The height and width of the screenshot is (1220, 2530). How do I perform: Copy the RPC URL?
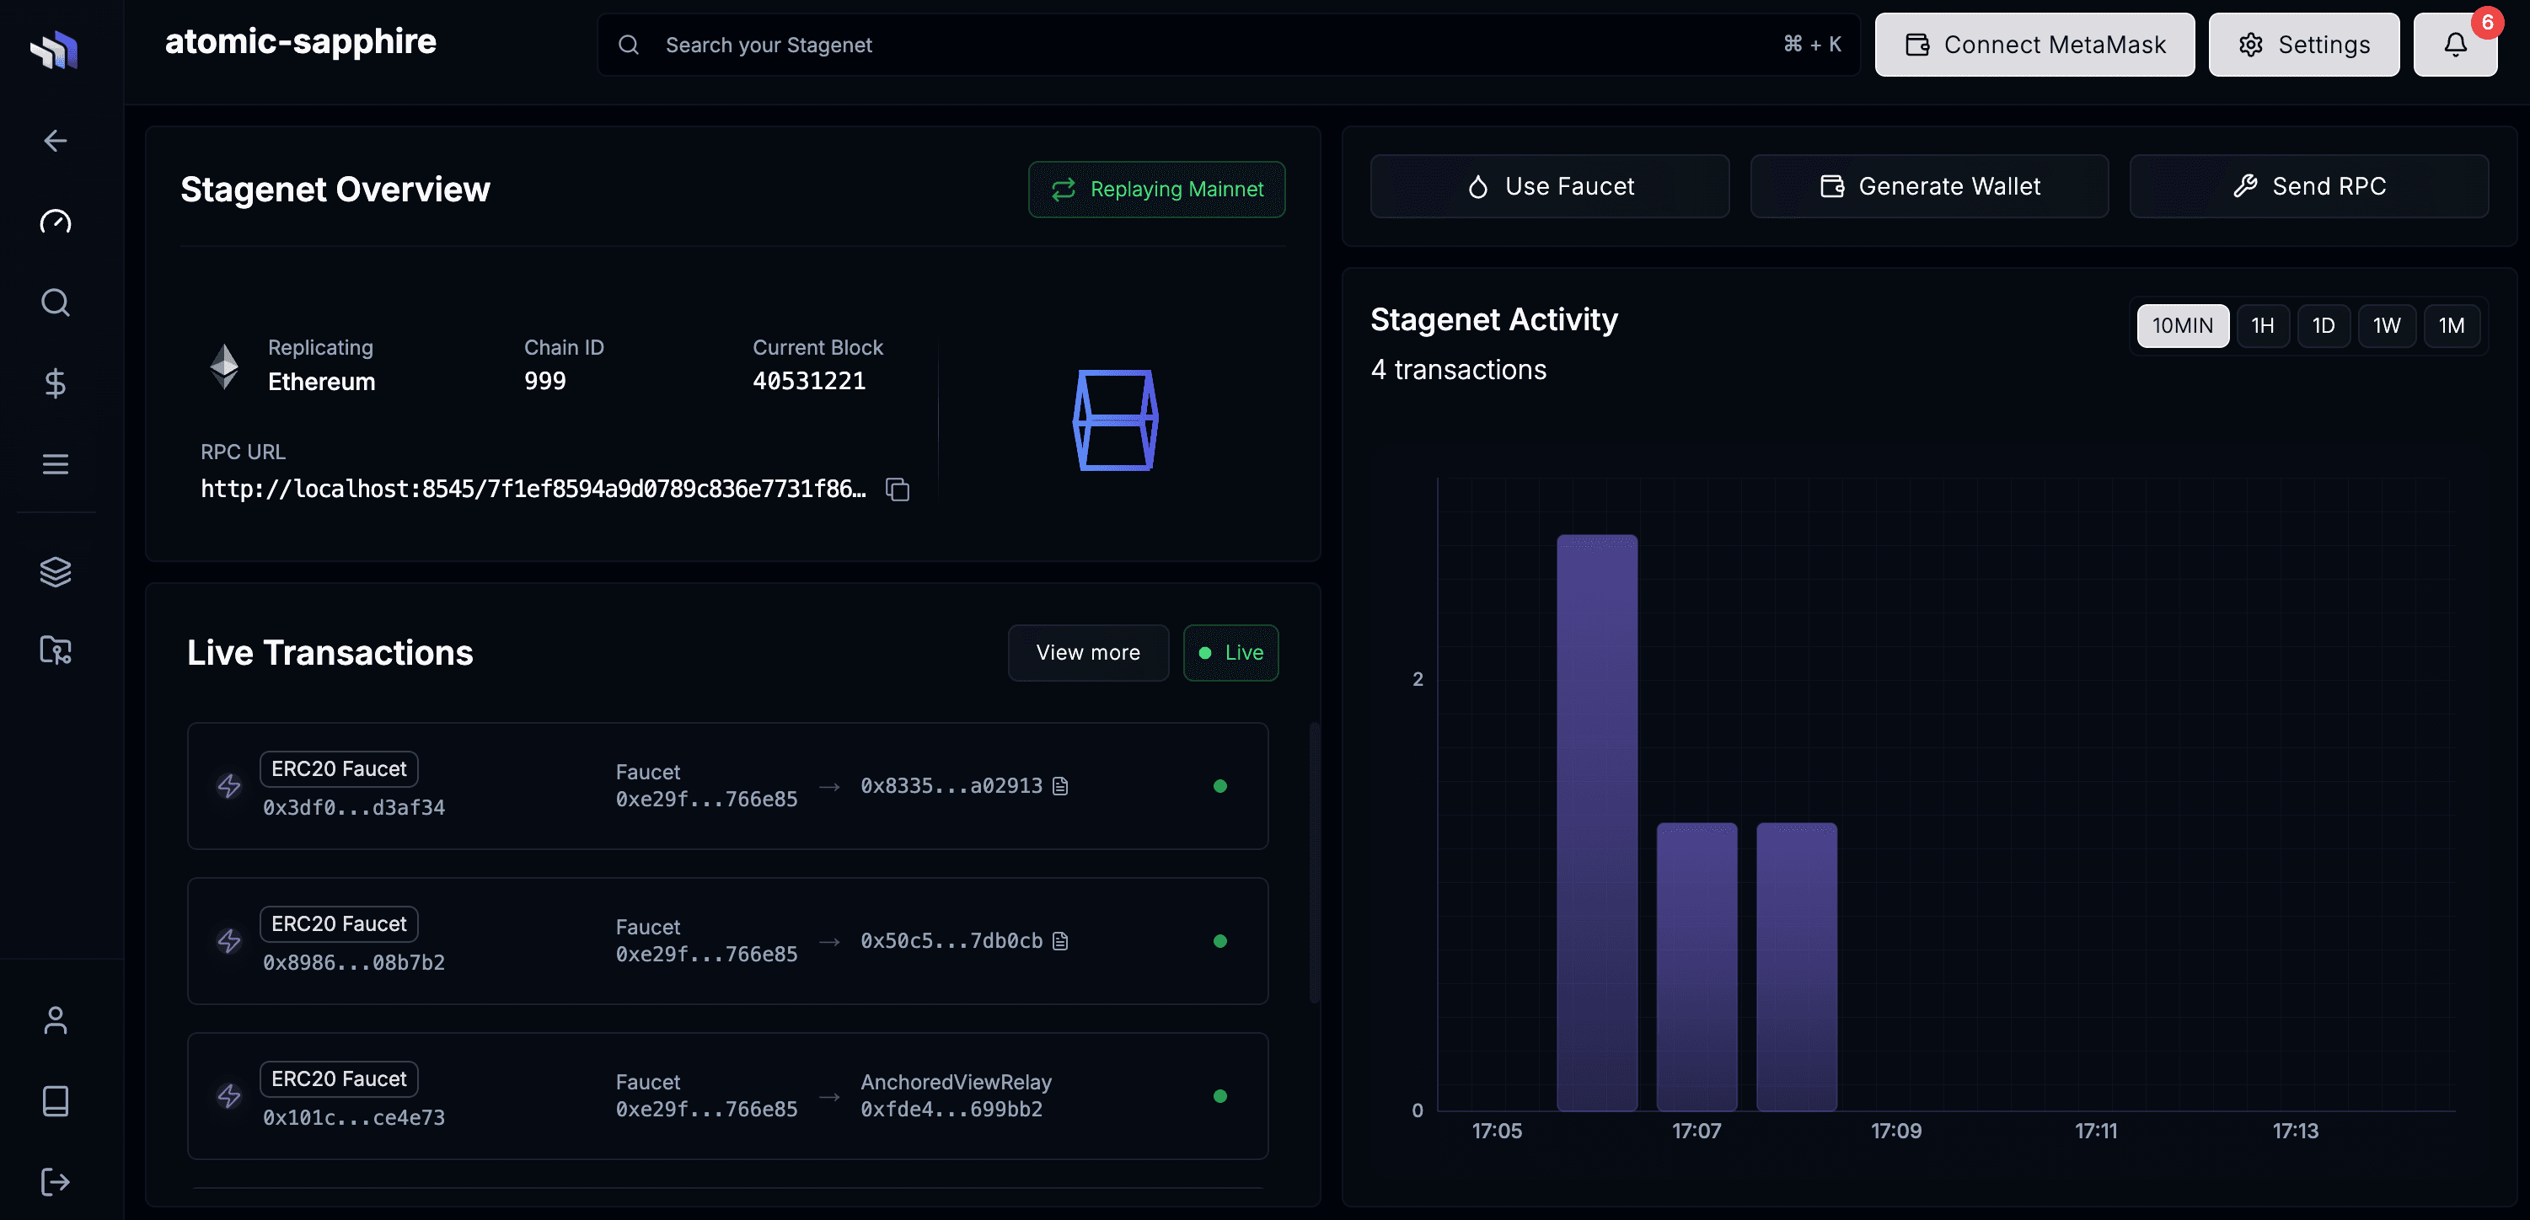tap(897, 489)
